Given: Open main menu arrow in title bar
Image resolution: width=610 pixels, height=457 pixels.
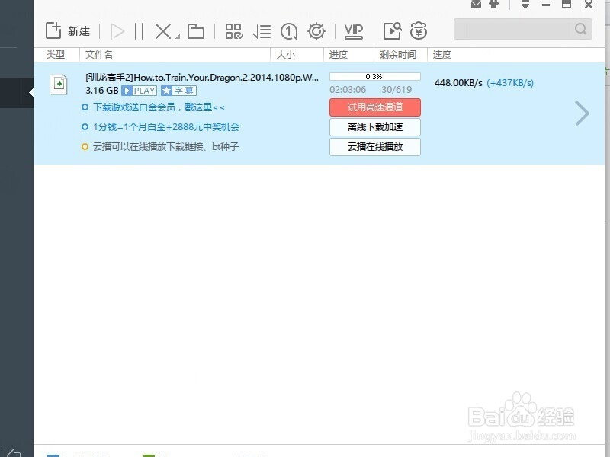Looking at the screenshot, I should 525,5.
